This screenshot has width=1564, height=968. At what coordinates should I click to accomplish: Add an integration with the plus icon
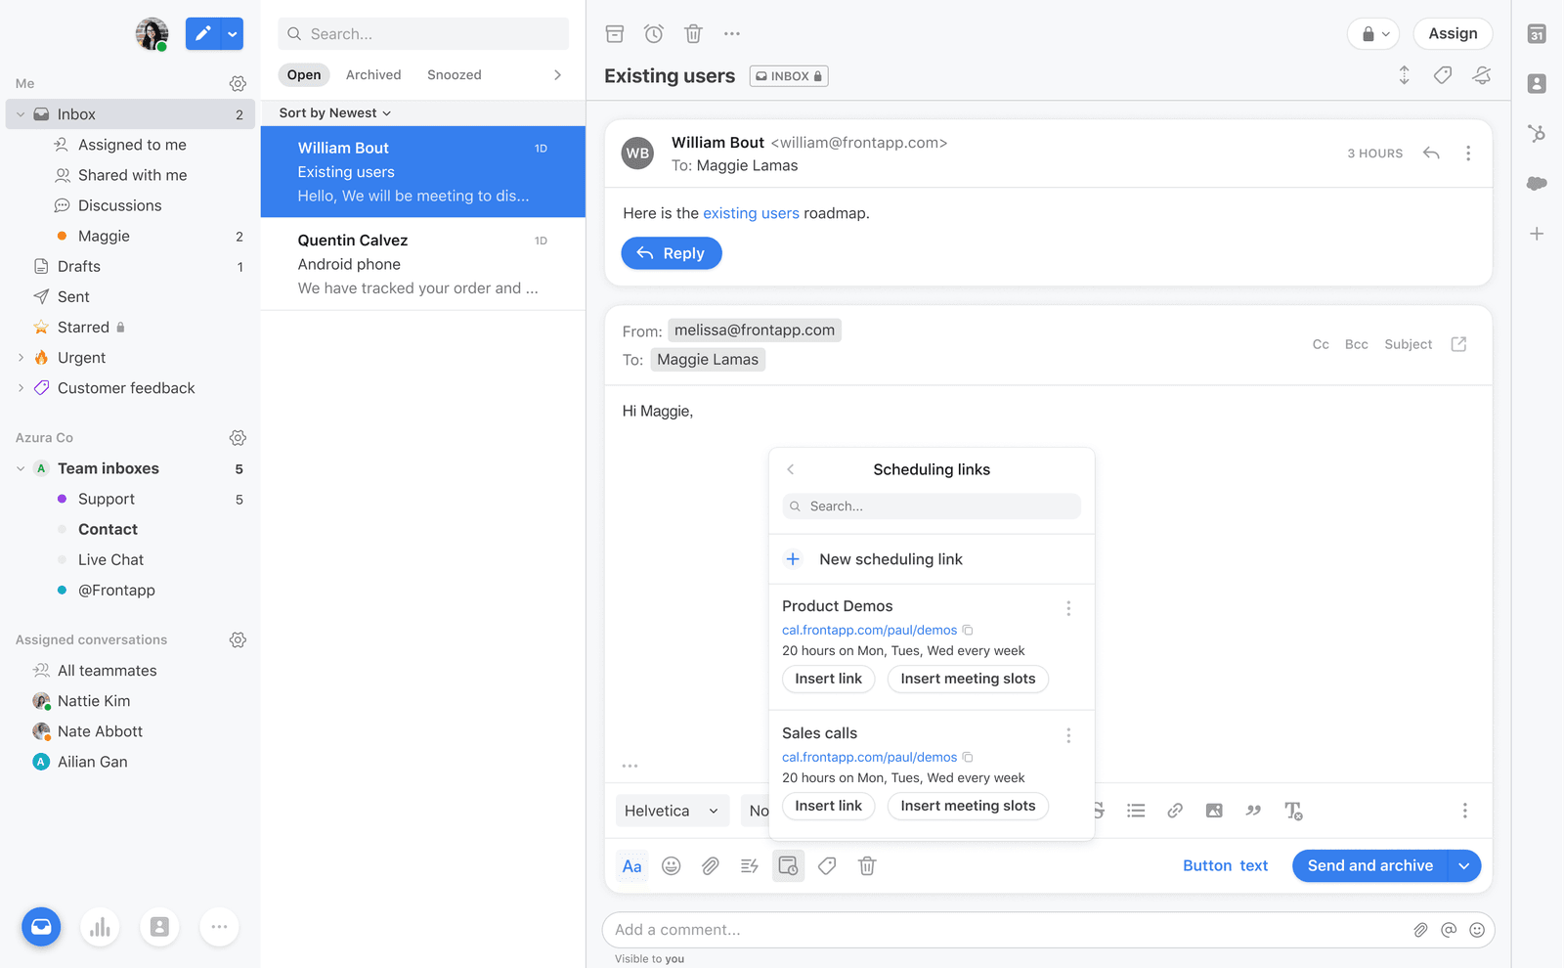(x=1537, y=234)
